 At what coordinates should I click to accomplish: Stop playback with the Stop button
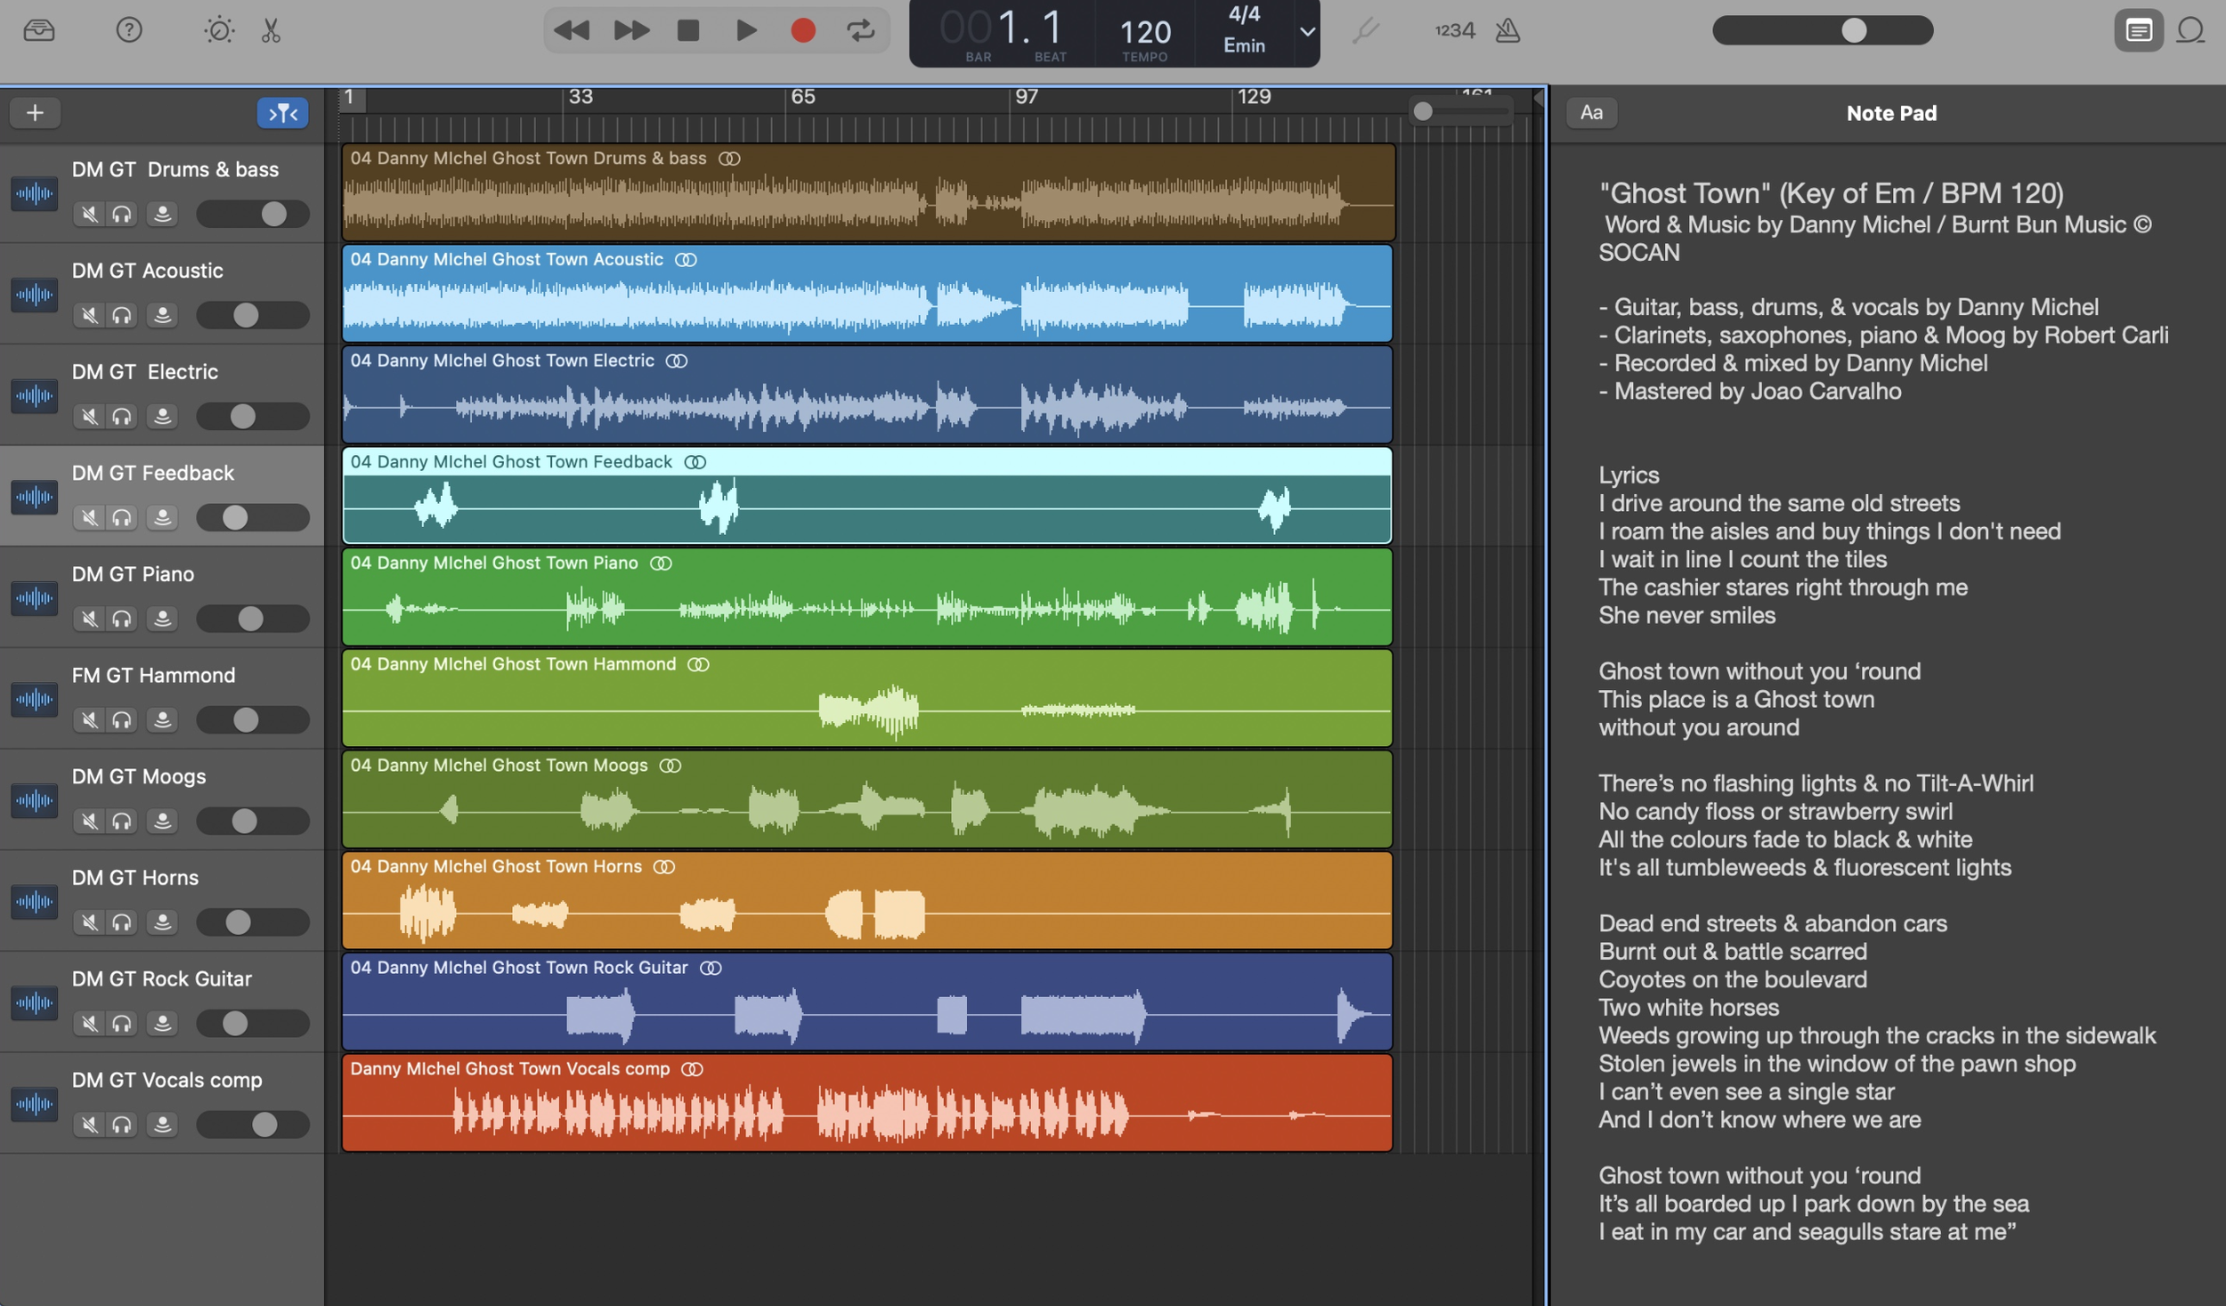click(x=688, y=30)
